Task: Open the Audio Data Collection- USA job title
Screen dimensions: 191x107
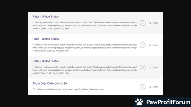Action: 50,83
